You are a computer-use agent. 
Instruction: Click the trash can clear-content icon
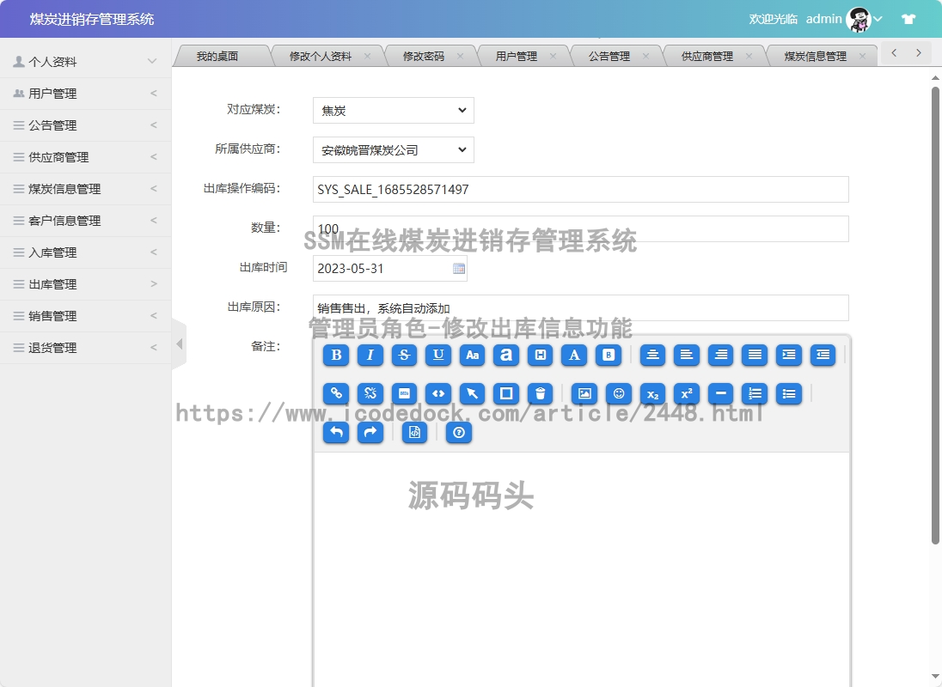tap(541, 393)
